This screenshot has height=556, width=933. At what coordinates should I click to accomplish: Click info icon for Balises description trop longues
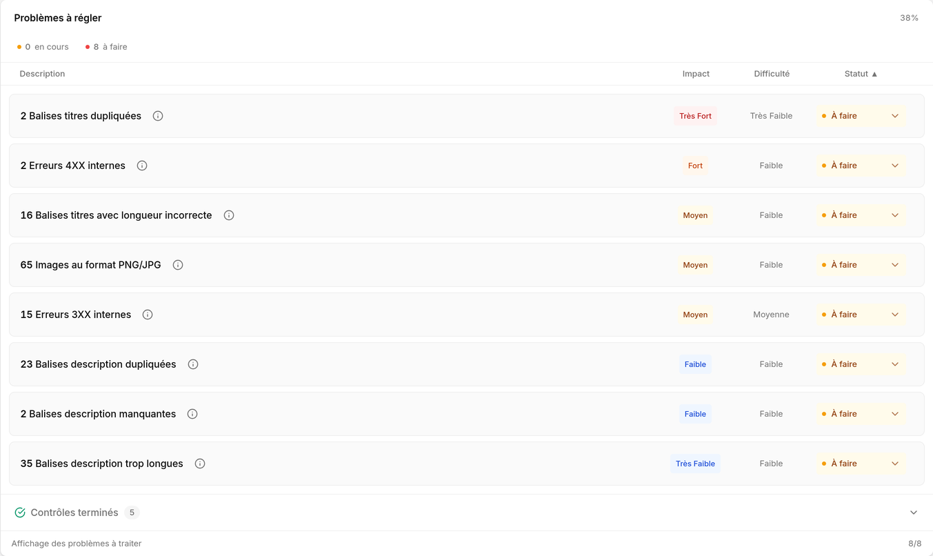click(x=200, y=464)
